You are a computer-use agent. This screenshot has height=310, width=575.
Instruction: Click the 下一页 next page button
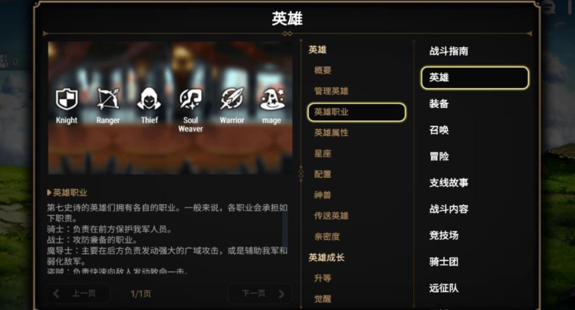pos(260,293)
